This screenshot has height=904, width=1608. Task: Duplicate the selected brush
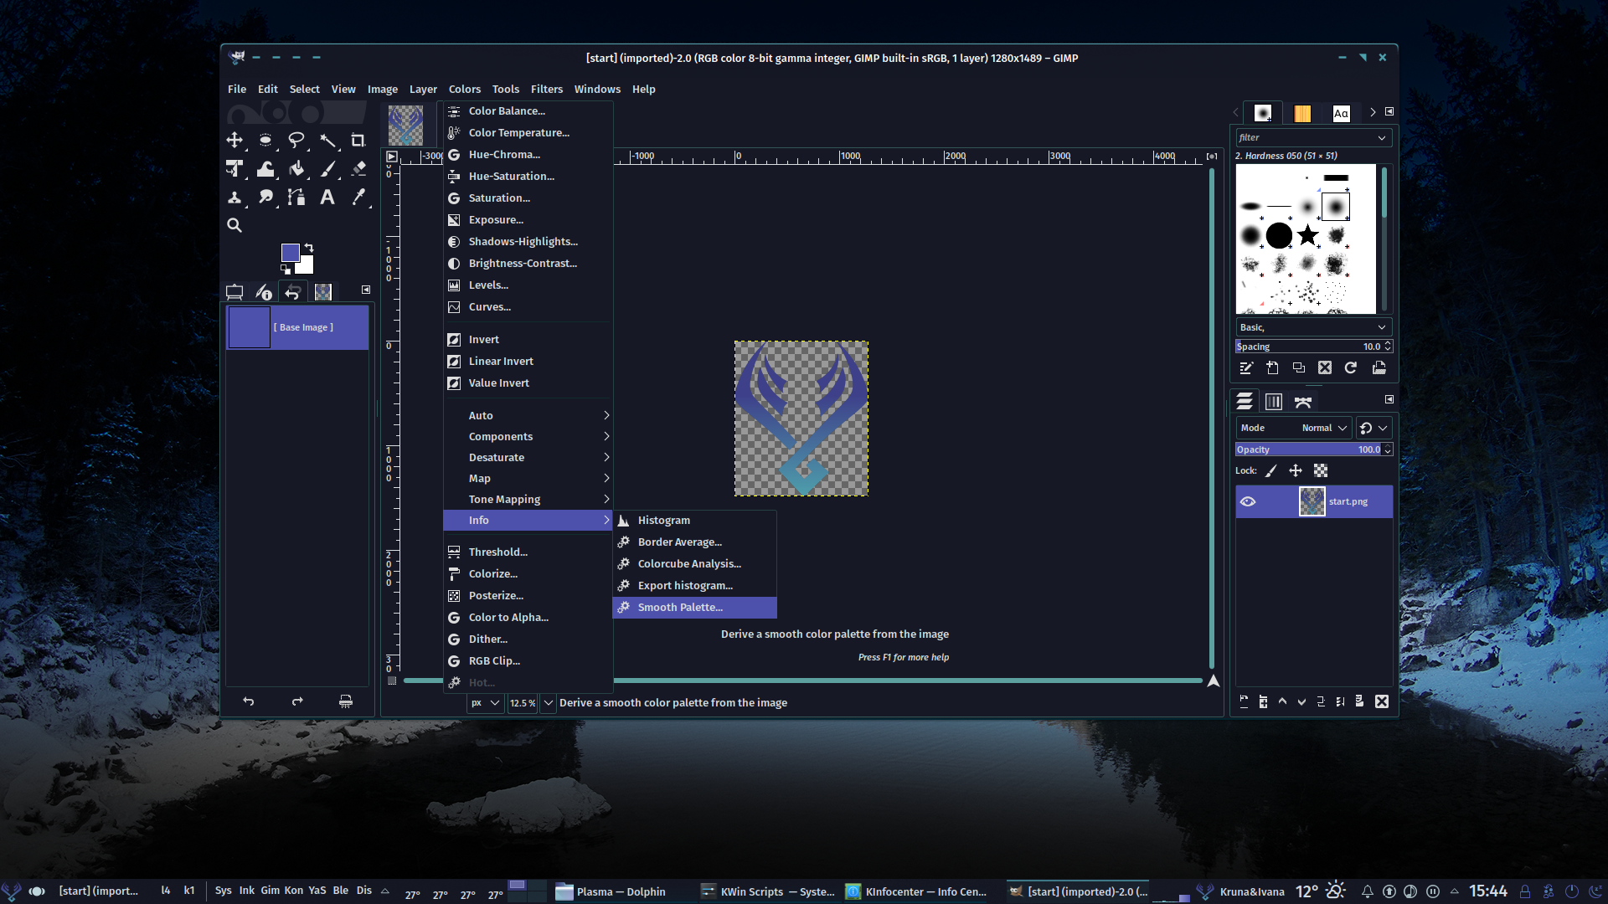1298,368
